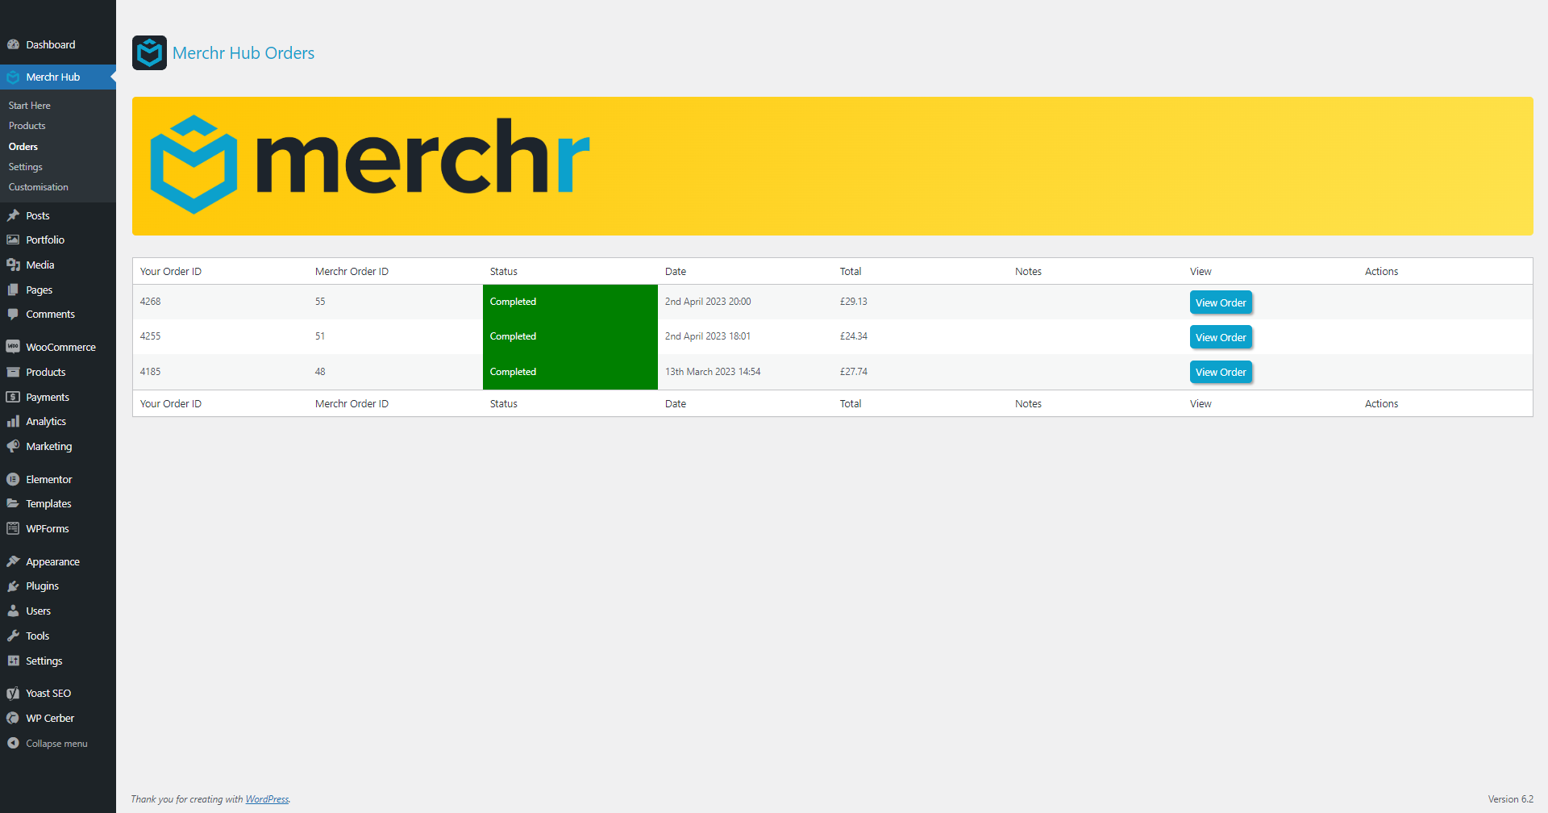Open the Media menu label
1548x813 pixels.
pyautogui.click(x=40, y=265)
